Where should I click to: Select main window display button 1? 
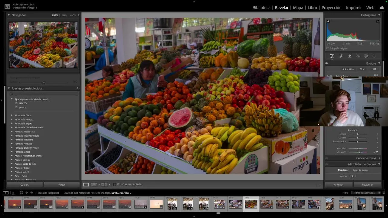coord(6,193)
